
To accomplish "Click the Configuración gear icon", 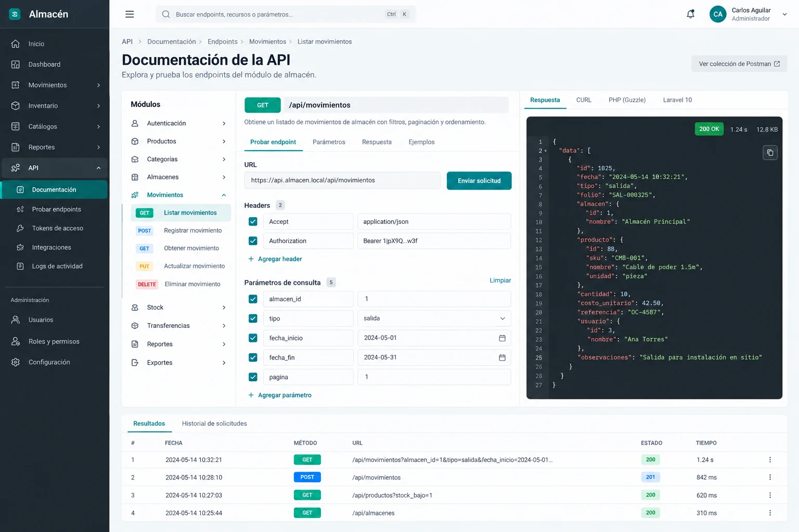I will coord(16,362).
